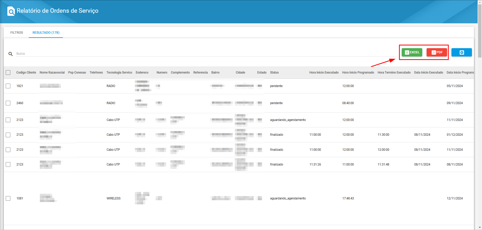
Task: Click the Hora Inicio Programado header
Action: coord(358,73)
